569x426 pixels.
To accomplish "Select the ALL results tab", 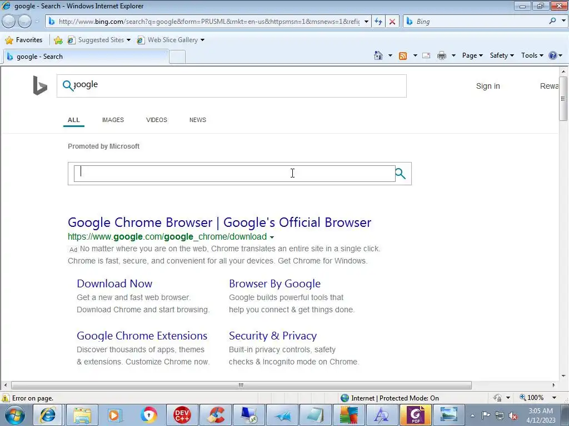I will [74, 120].
